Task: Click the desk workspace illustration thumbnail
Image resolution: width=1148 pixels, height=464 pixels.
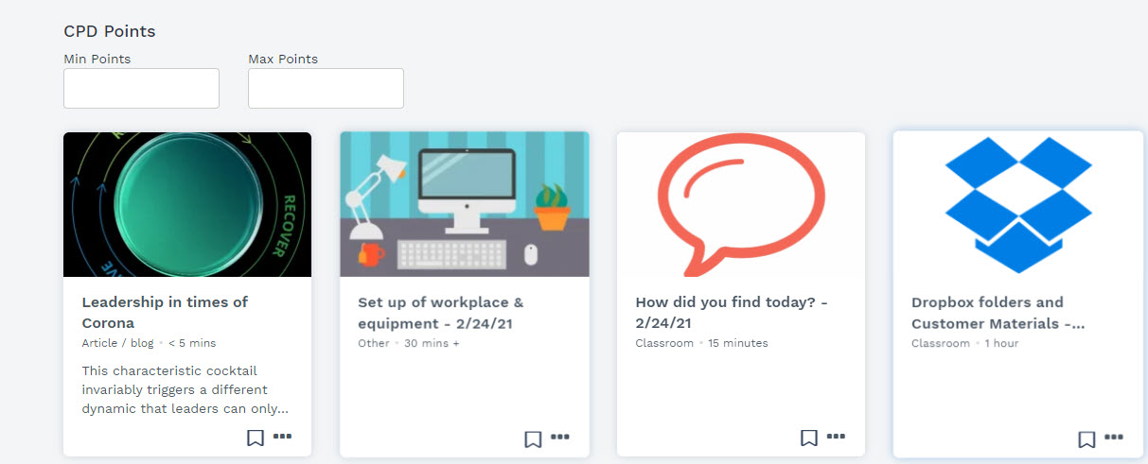Action: (x=465, y=204)
